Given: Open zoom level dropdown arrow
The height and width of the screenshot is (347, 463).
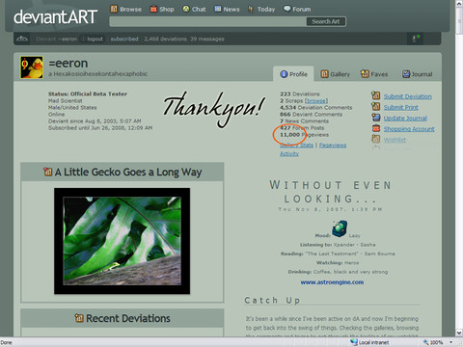Looking at the screenshot, I should [451, 342].
